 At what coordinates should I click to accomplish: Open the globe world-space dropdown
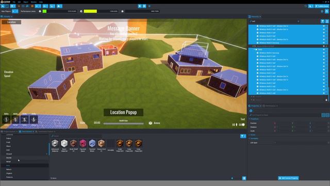tap(45, 6)
